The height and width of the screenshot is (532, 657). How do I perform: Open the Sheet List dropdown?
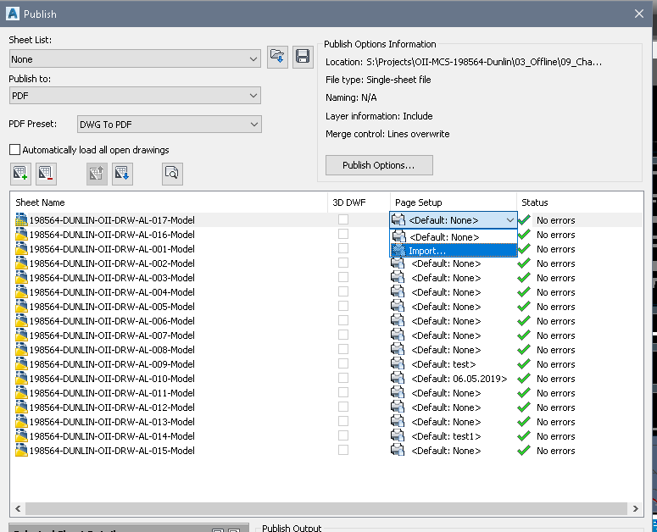click(135, 59)
